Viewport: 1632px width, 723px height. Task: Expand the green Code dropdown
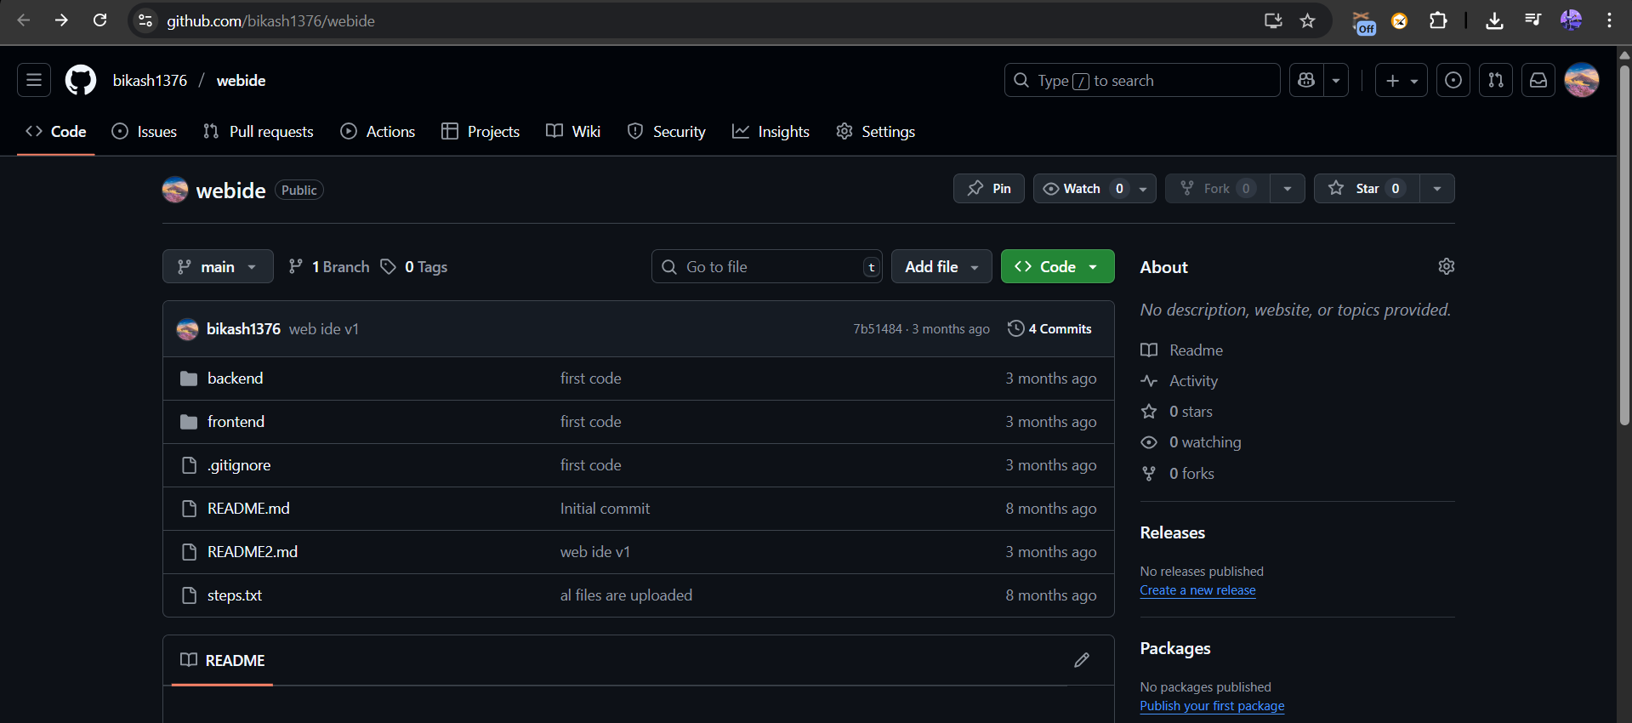[x=1057, y=267]
